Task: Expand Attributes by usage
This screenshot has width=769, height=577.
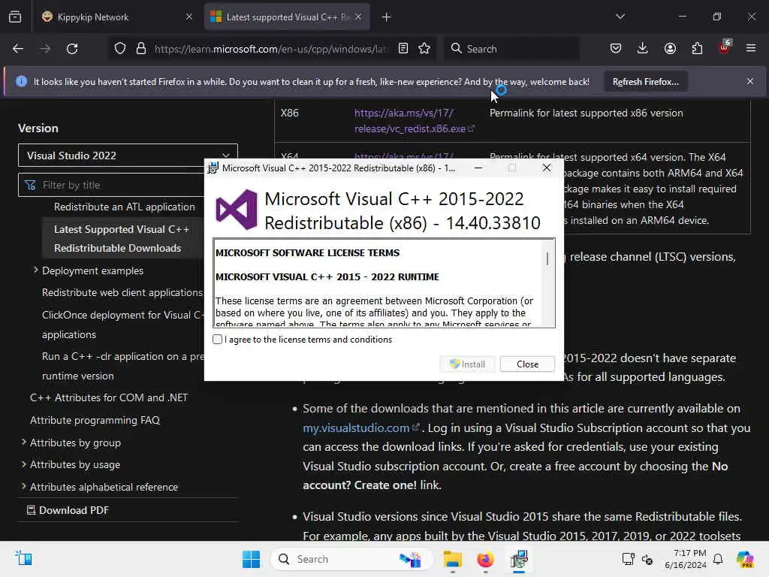Action: coord(23,464)
